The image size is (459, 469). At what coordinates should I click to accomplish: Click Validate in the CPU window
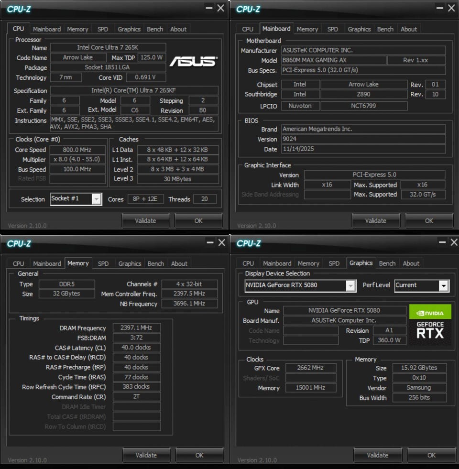point(145,221)
